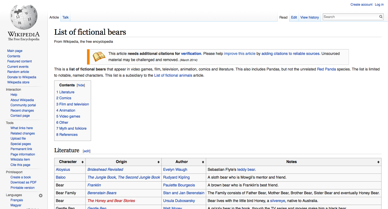Open Community portal link
388x209 pixels.
pos(23,105)
